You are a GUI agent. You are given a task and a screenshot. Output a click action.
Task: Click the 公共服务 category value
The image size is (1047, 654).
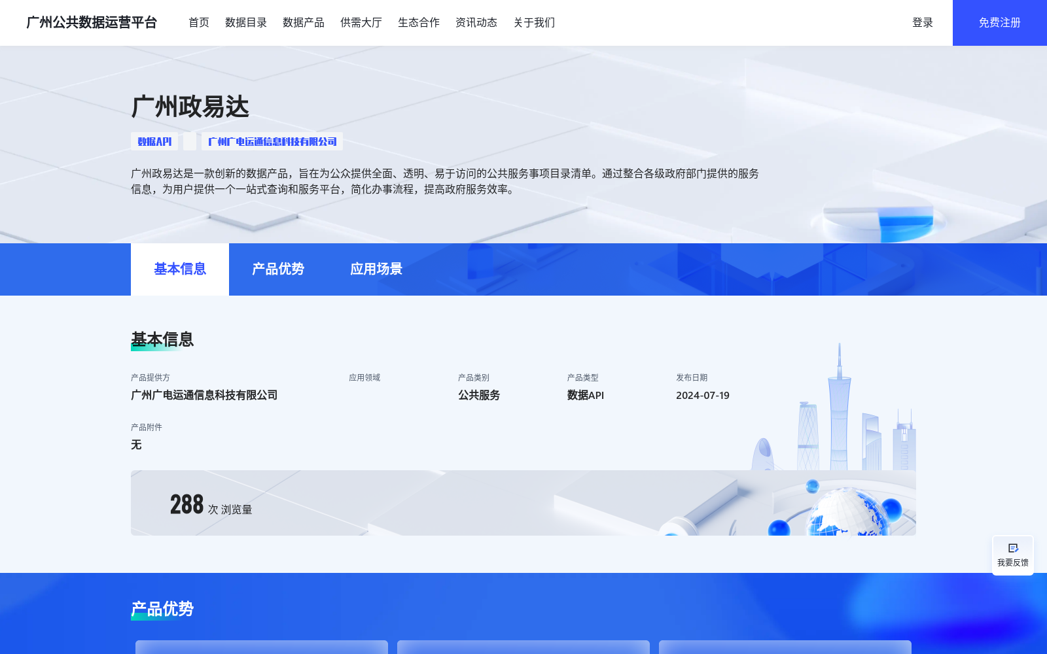(x=479, y=395)
